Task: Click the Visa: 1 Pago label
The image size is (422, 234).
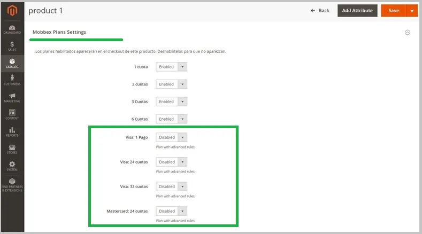Action: coord(136,137)
